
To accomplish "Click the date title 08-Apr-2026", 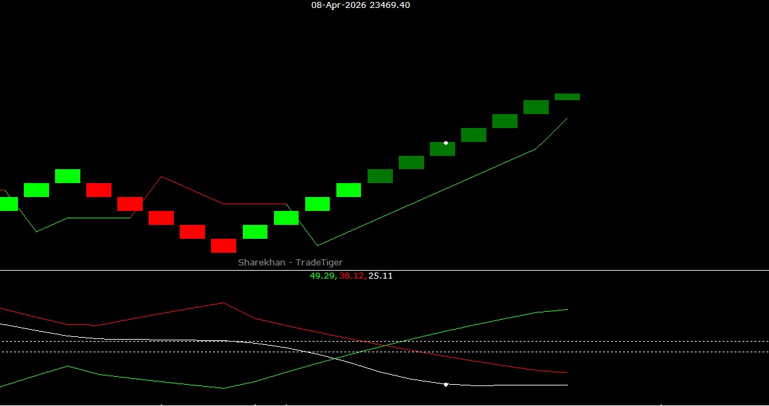I will point(337,5).
